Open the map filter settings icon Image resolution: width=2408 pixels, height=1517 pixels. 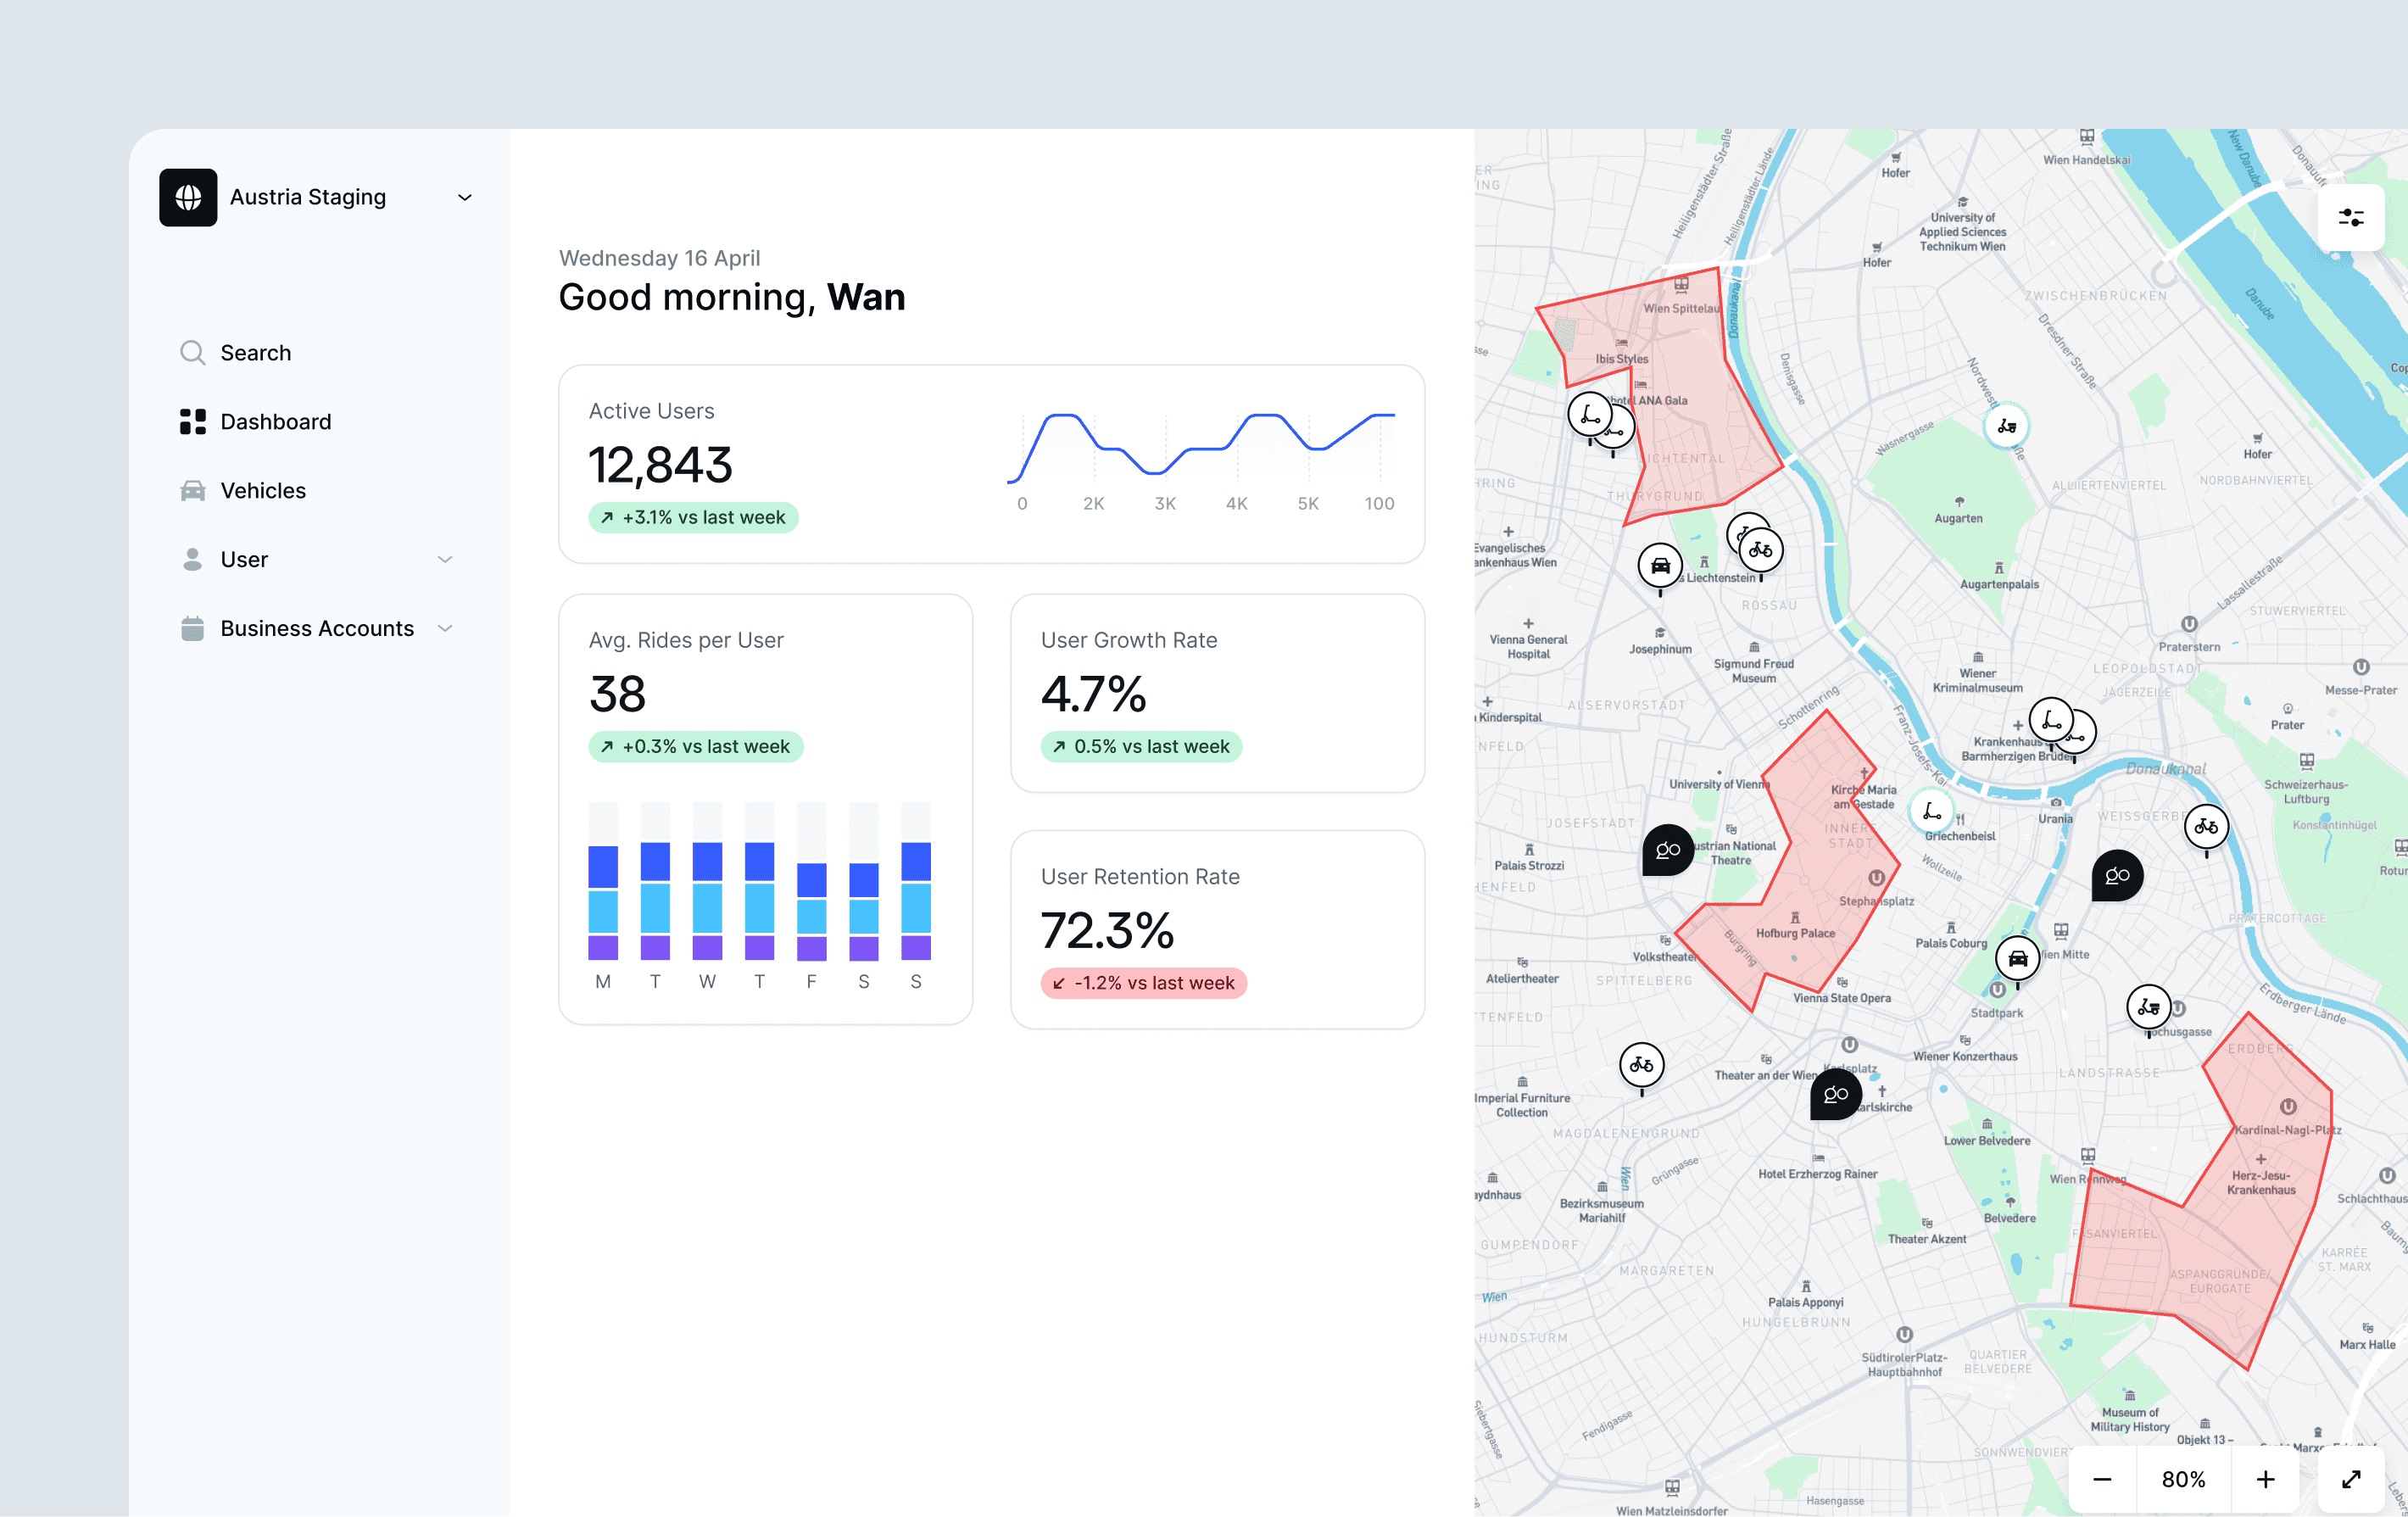2350,217
